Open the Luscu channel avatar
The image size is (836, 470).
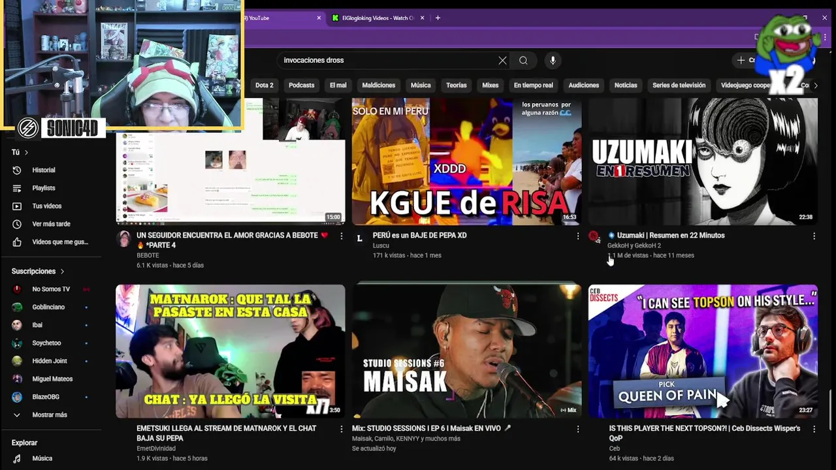(x=359, y=238)
